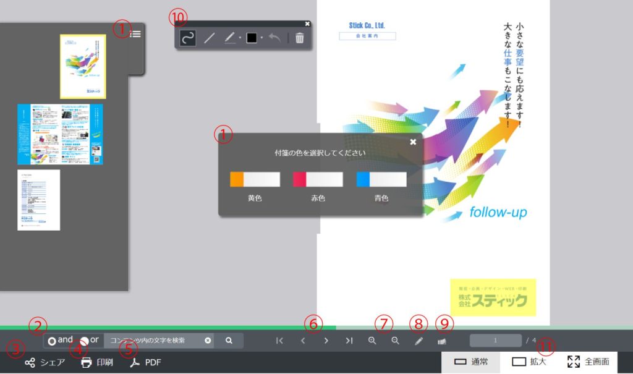633x374 pixels.
Task: Click the undo arrow in drawing toolbar
Action: [275, 38]
